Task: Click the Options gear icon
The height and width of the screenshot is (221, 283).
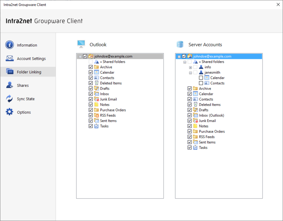Action: coord(9,112)
